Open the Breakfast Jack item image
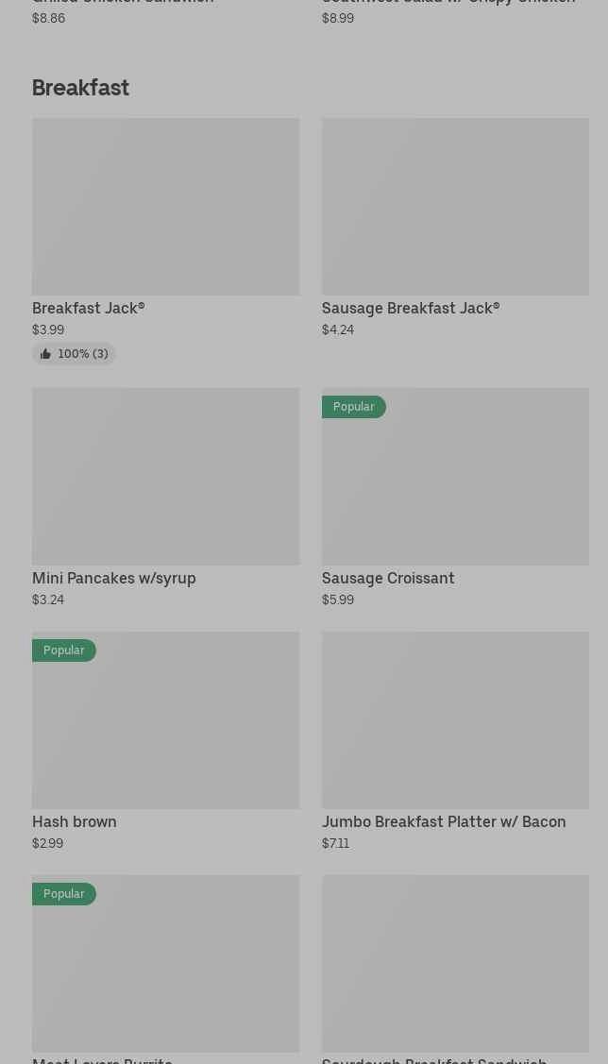Screen dimensions: 608x1064 tap(165, 206)
